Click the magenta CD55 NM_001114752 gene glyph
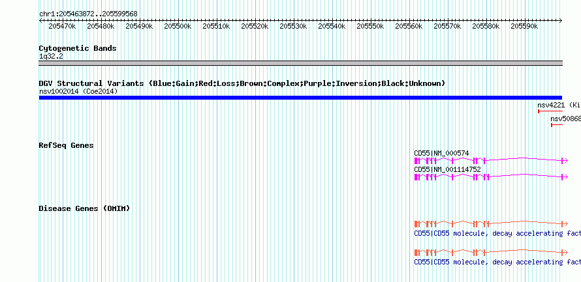This screenshot has height=282, width=581. (491, 176)
